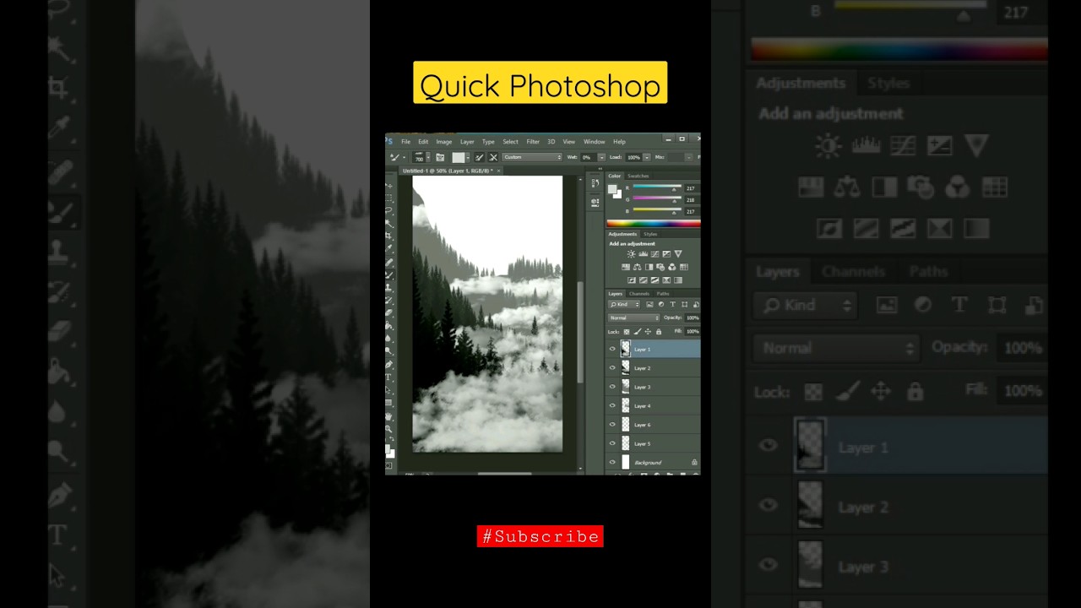This screenshot has width=1081, height=608.
Task: Open the Kind filter dropdown in Layers
Action: click(624, 304)
